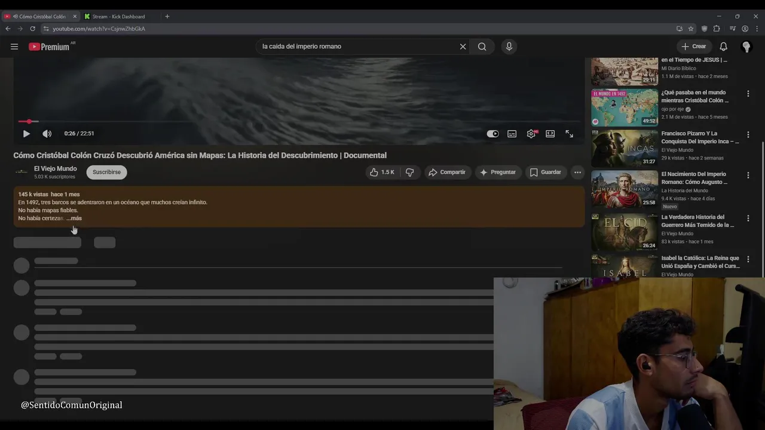Open the Preguntar AI button

497,172
